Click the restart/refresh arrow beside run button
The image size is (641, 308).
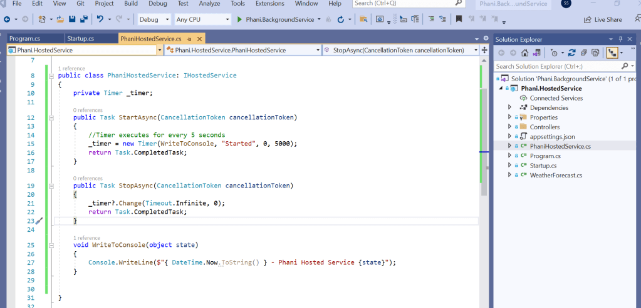pyautogui.click(x=340, y=19)
